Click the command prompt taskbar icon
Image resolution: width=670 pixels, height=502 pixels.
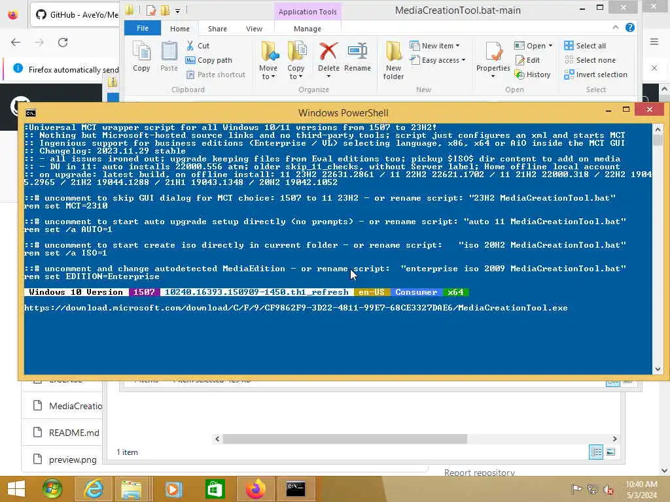(x=296, y=489)
